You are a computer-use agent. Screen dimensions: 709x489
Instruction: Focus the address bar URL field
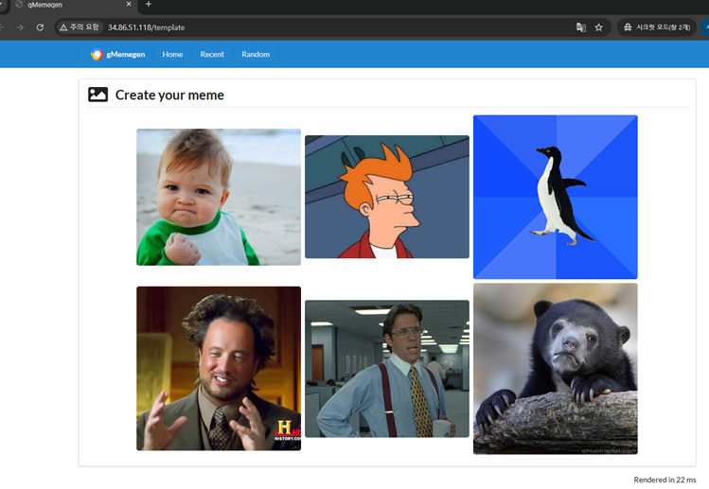click(334, 27)
